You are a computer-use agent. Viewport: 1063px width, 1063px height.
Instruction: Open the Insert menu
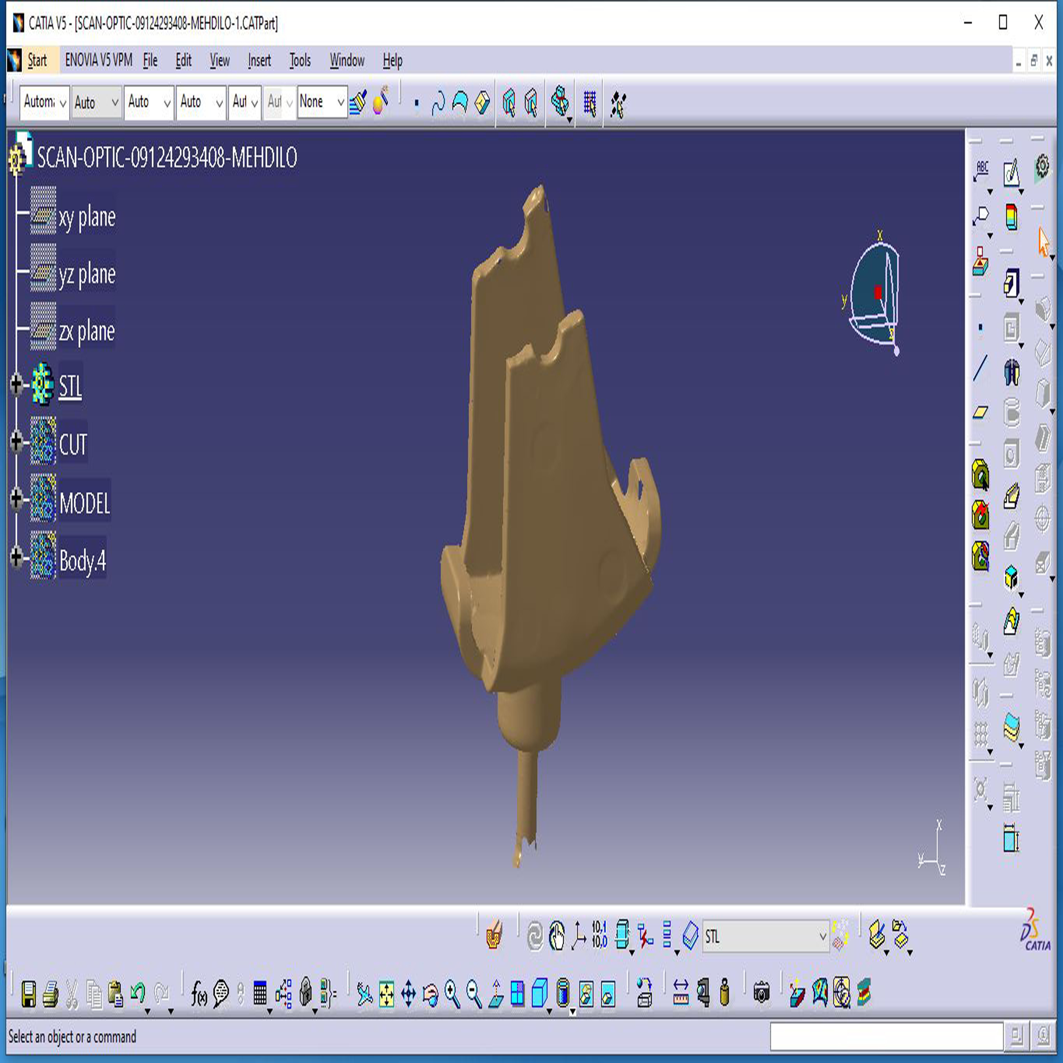click(259, 60)
